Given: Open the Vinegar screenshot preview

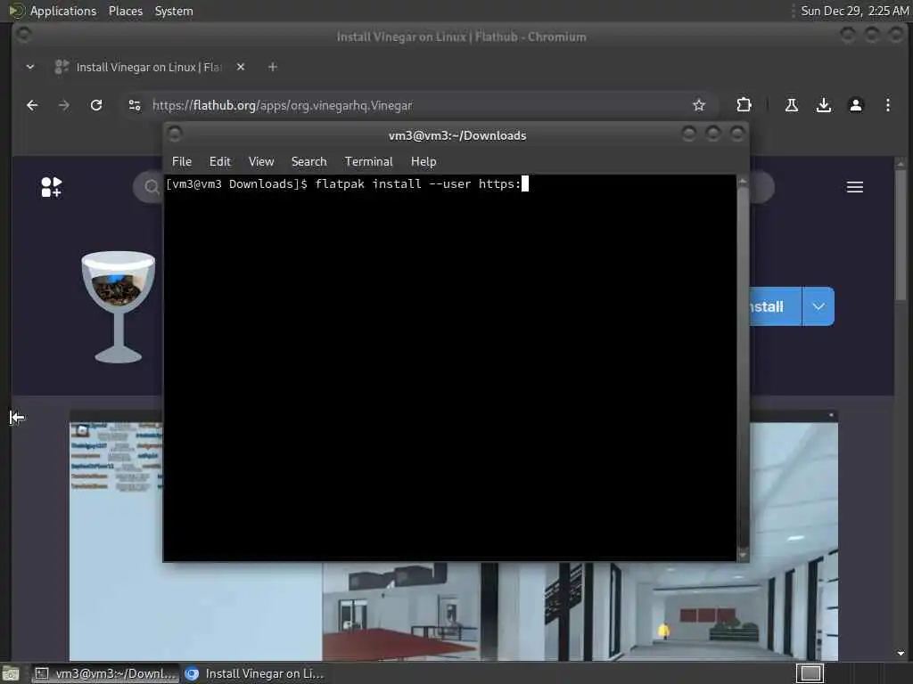Looking at the screenshot, I should pos(454,611).
